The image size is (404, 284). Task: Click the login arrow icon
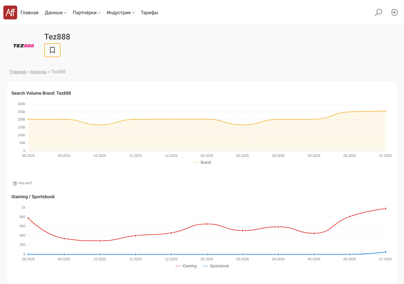pos(395,13)
